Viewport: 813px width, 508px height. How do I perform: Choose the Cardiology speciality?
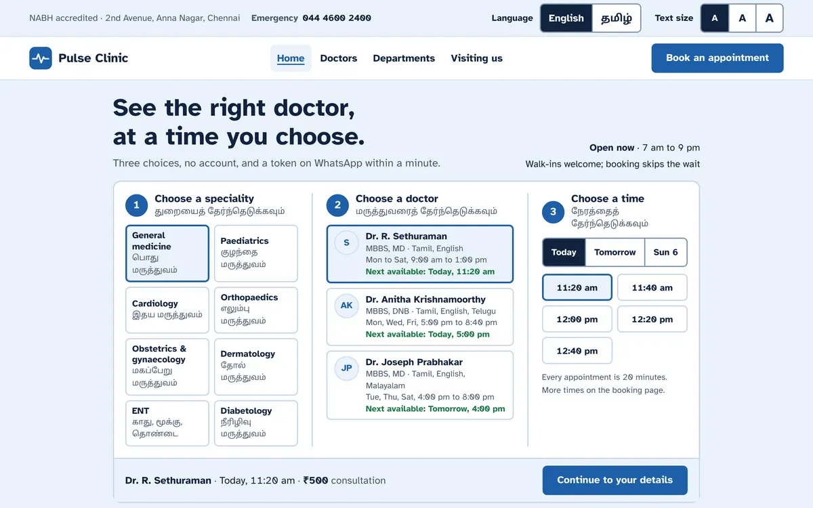[167, 310]
